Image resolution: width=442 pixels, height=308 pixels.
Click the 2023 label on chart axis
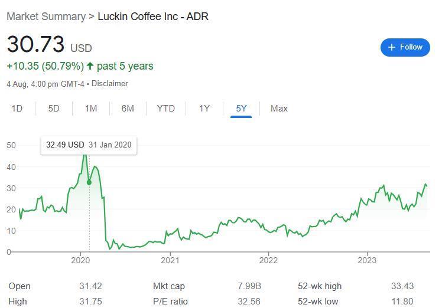click(367, 260)
